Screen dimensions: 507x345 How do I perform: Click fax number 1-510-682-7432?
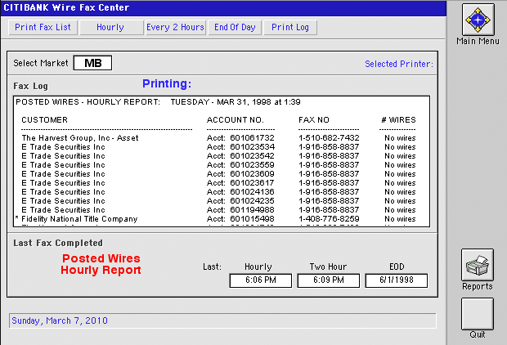click(x=329, y=138)
